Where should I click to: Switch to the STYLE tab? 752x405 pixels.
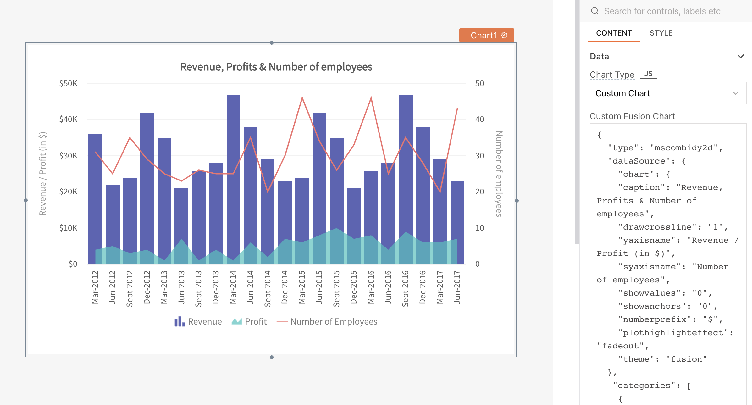(661, 33)
